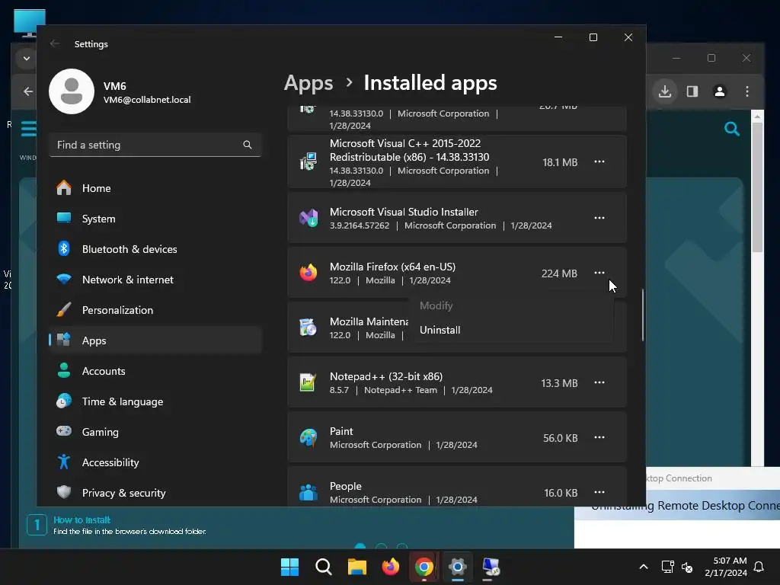Viewport: 780px width, 585px height.
Task: Select the Notepad++ (32-bit x86) entry
Action: pyautogui.click(x=457, y=382)
